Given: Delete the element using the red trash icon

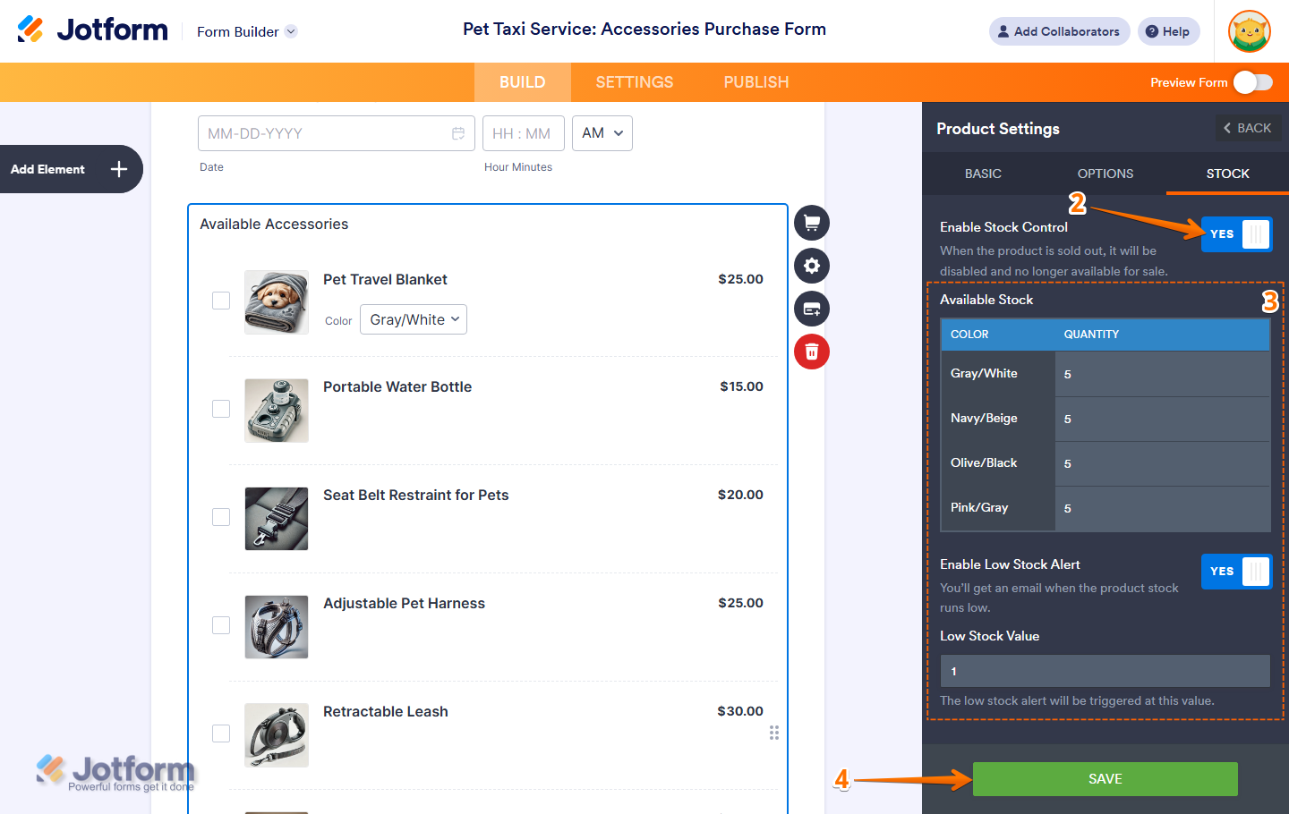Looking at the screenshot, I should pyautogui.click(x=811, y=352).
